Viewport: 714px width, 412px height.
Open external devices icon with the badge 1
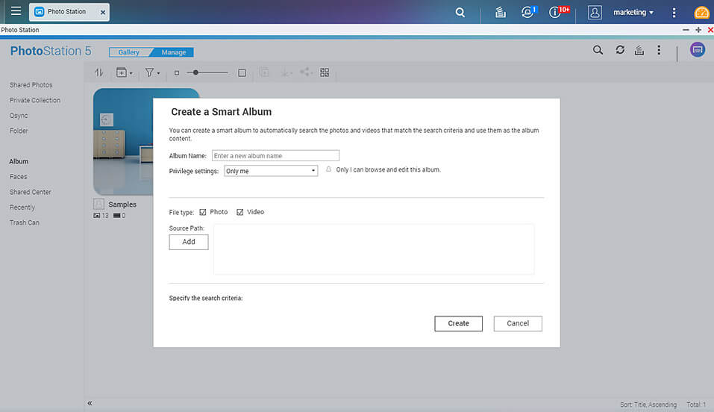[x=529, y=12]
